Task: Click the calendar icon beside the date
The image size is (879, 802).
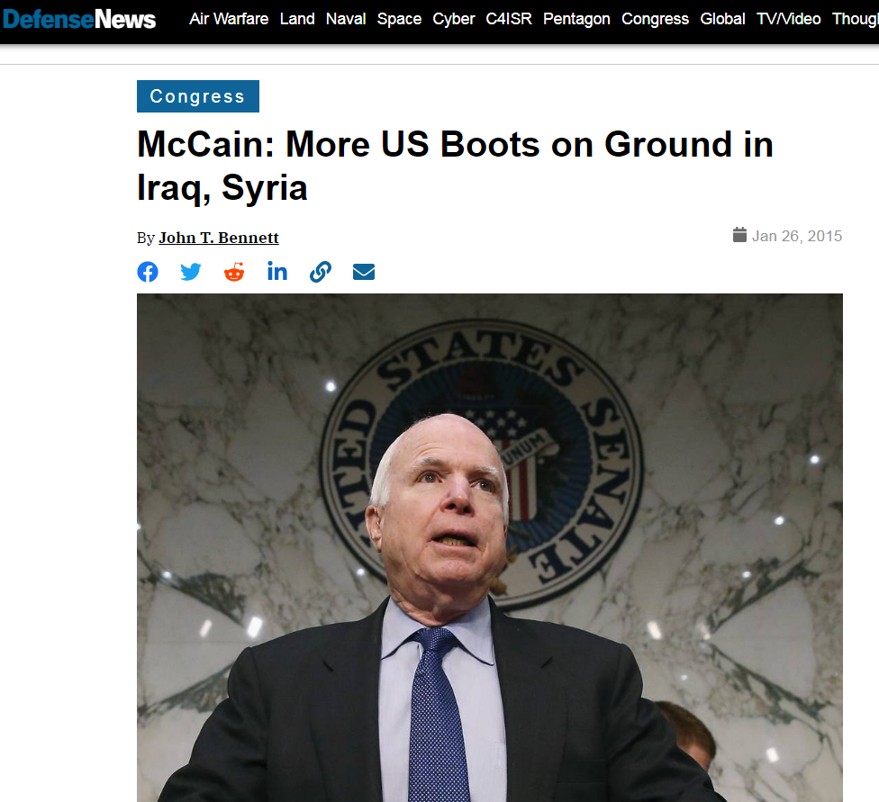Action: 739,235
